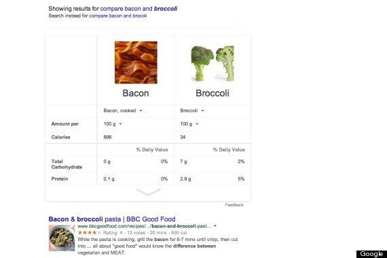Click the green bbcgoodfood.com URL

point(145,226)
